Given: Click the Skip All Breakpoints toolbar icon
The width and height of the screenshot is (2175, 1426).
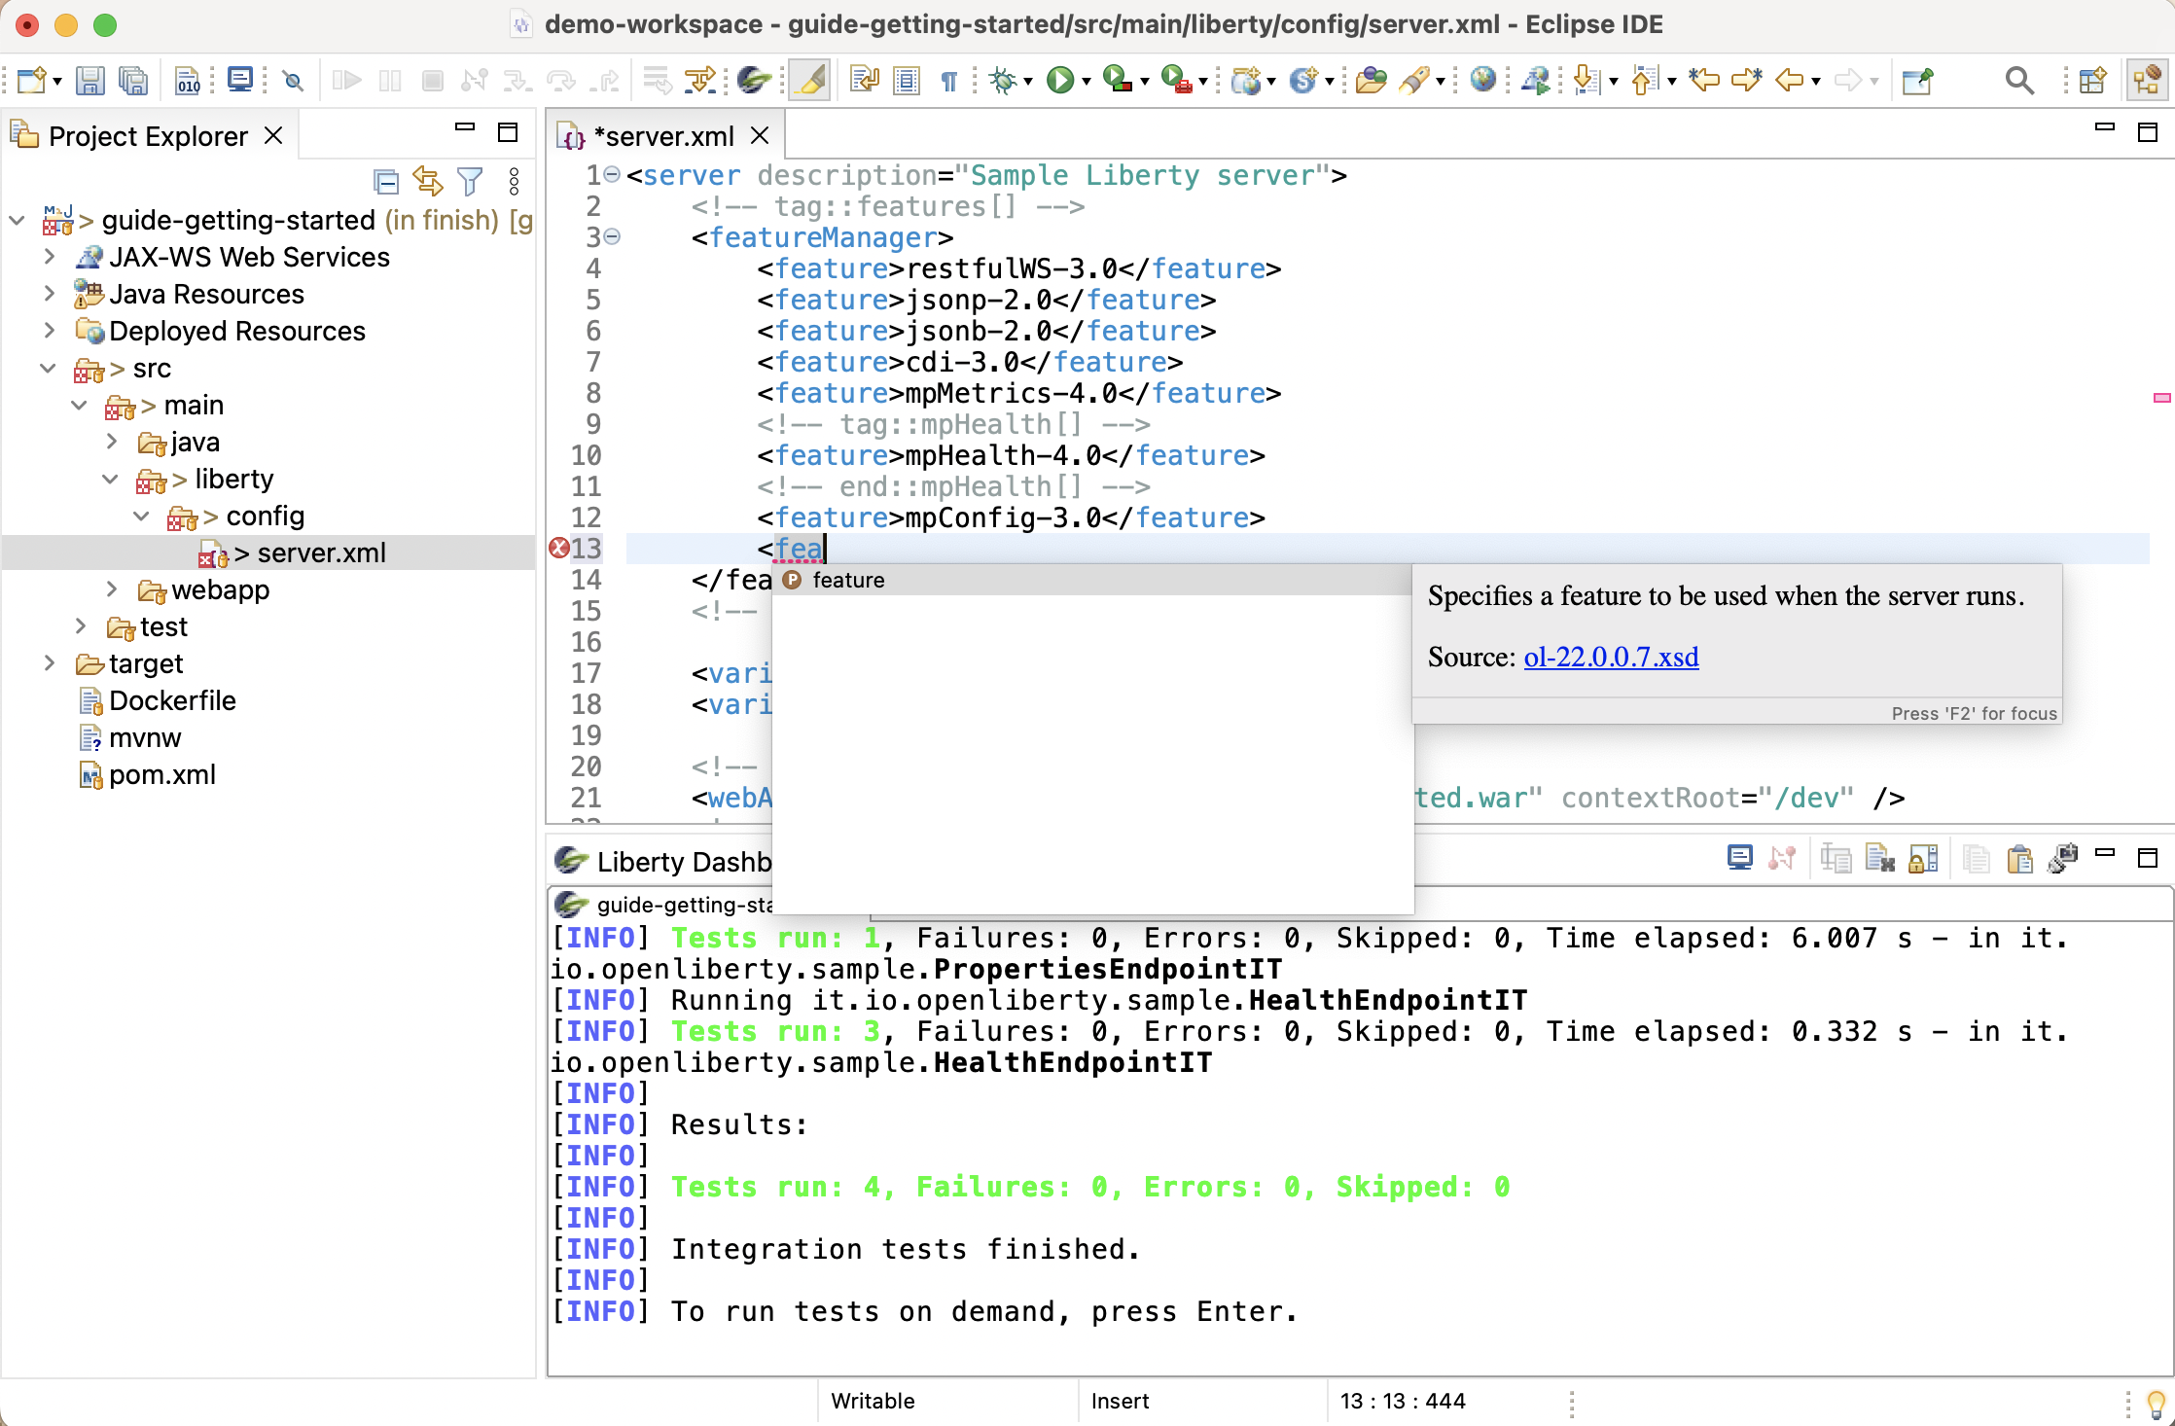Looking at the screenshot, I should (293, 80).
